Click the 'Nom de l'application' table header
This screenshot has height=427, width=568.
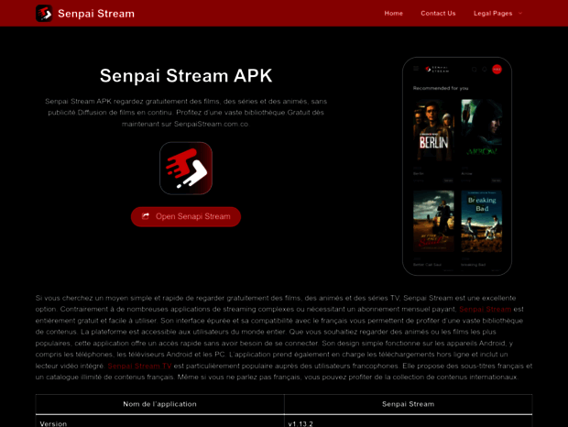[x=159, y=404]
